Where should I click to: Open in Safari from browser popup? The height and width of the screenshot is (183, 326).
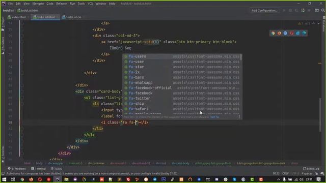coord(285,33)
